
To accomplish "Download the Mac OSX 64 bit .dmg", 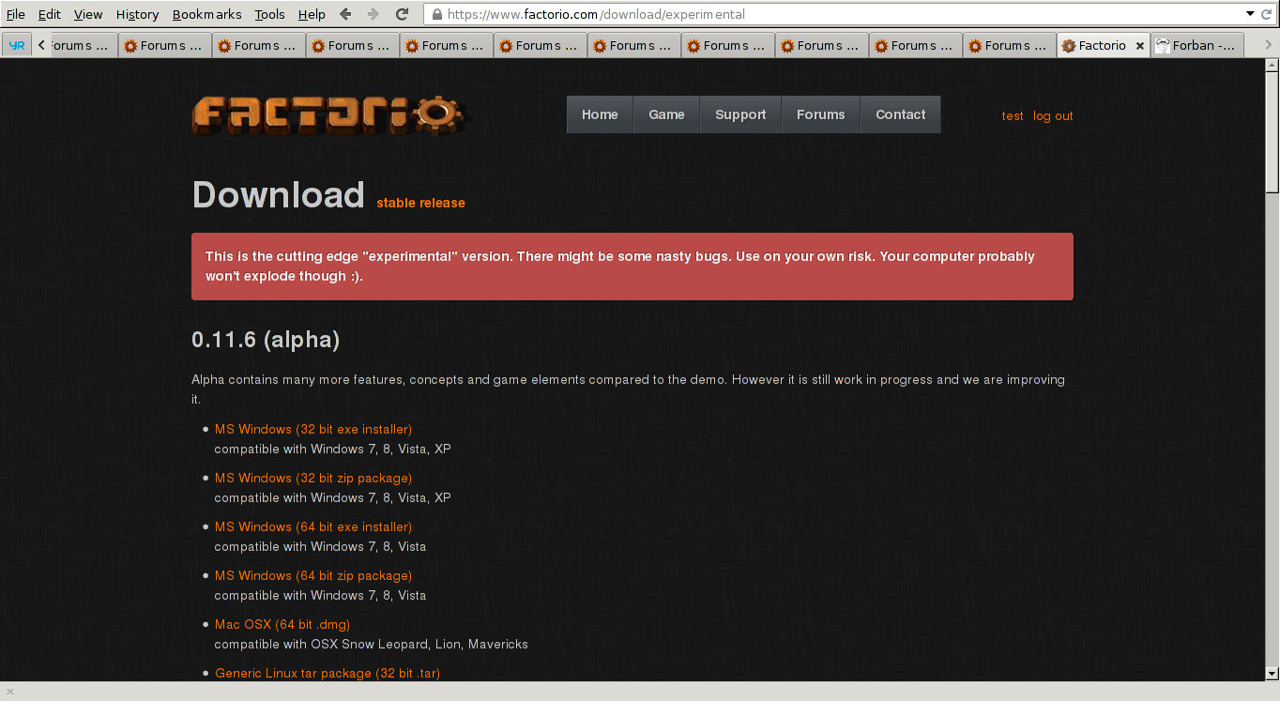I will [x=282, y=624].
